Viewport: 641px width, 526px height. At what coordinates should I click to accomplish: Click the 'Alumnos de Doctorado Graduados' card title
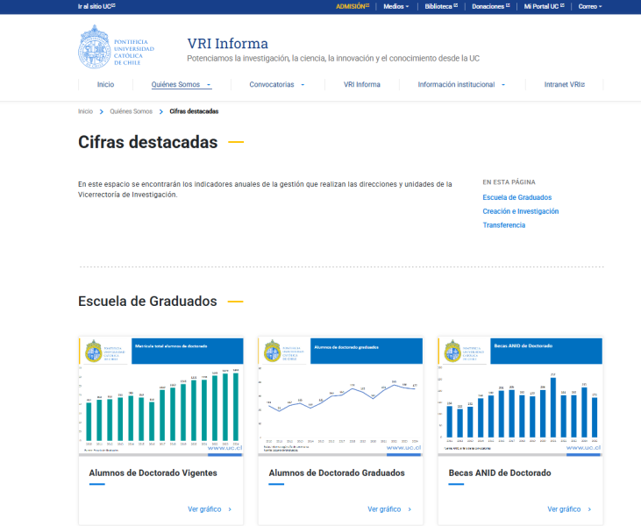coord(337,473)
